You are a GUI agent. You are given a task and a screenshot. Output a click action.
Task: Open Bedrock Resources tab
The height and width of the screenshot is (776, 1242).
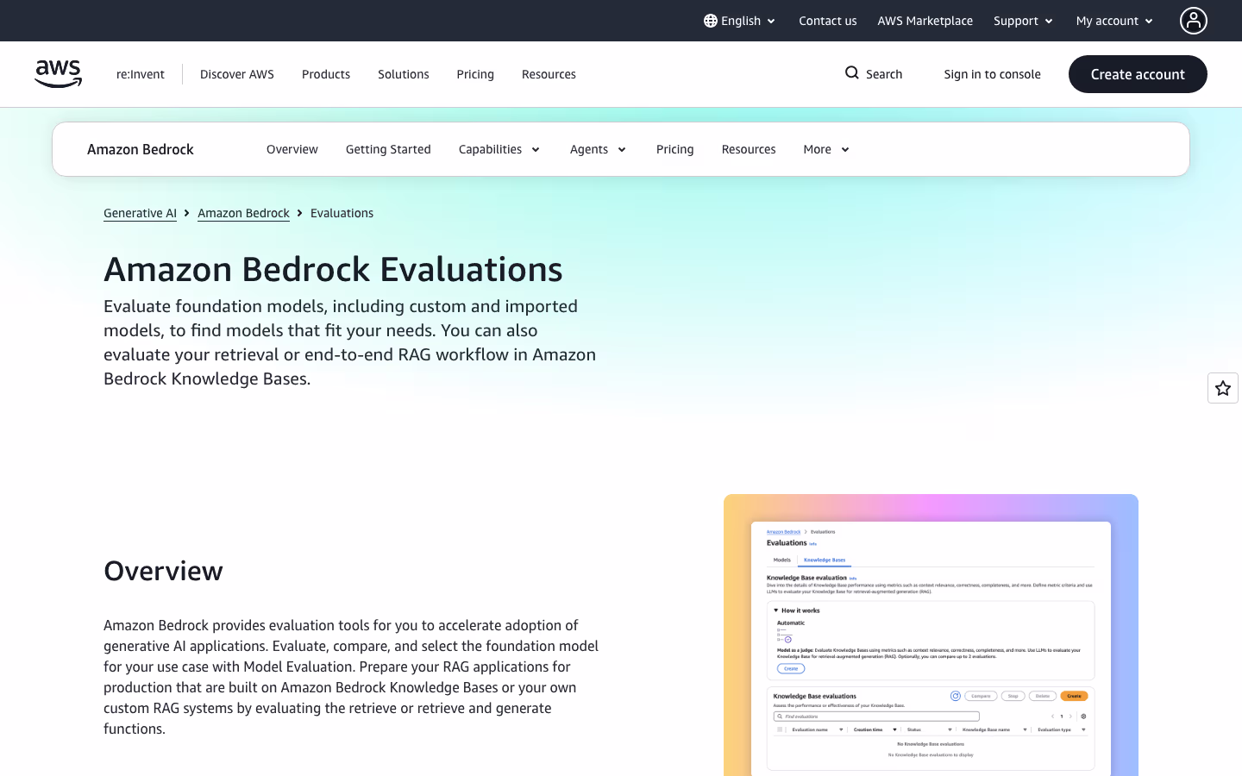(749, 149)
